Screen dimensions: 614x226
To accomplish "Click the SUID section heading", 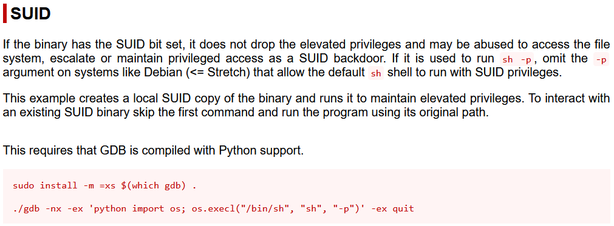I will [30, 14].
